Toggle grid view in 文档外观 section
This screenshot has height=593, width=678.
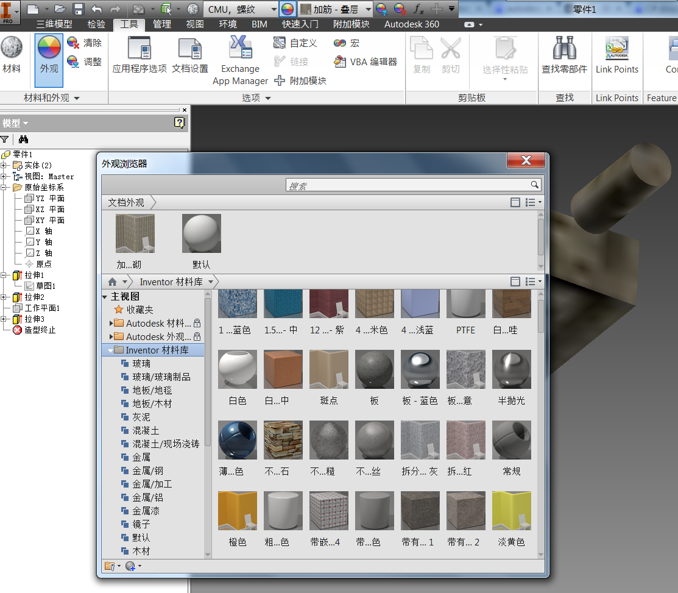pyautogui.click(x=515, y=202)
